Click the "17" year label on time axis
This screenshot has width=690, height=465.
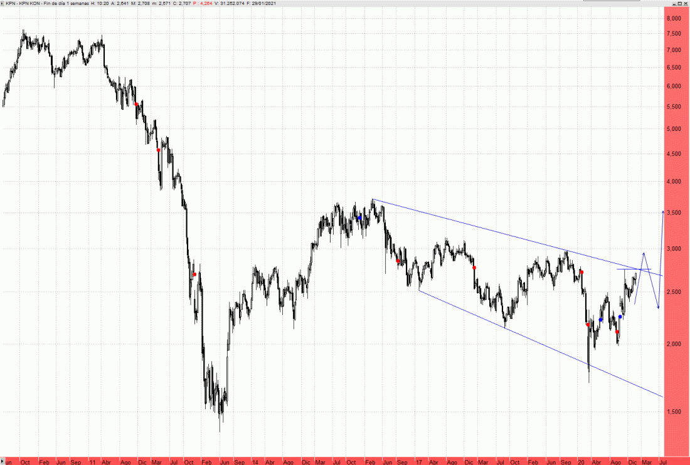click(417, 461)
